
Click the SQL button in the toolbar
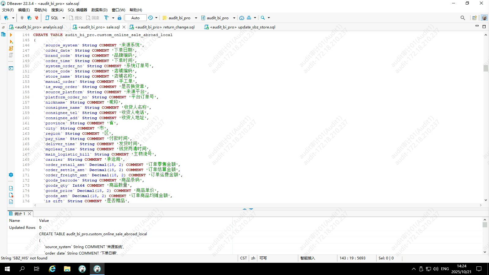pos(52,18)
